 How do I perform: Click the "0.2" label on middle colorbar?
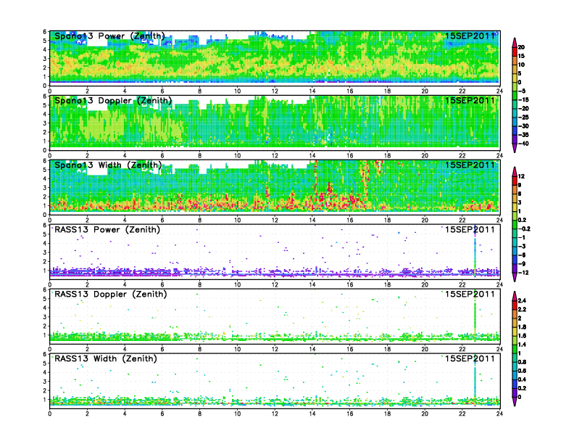[x=522, y=220]
